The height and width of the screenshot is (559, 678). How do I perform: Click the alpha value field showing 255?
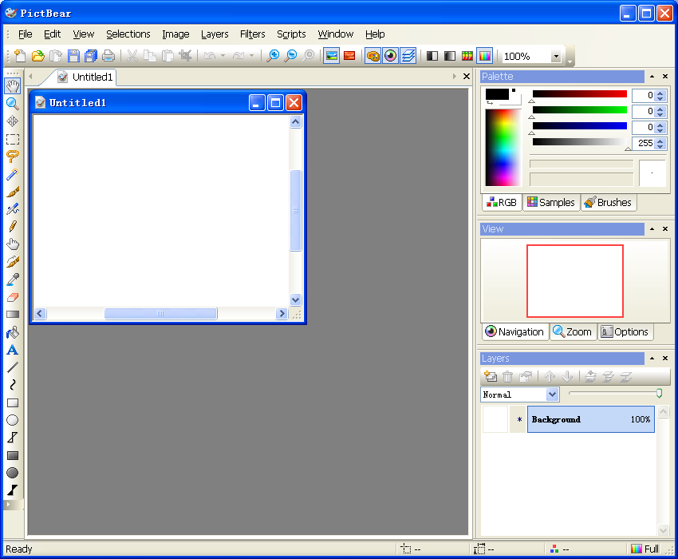click(x=644, y=143)
